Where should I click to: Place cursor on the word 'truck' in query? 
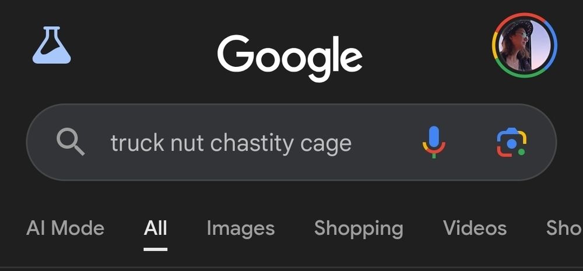[x=137, y=143]
